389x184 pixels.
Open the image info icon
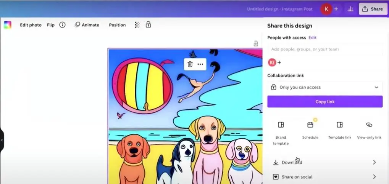point(62,25)
